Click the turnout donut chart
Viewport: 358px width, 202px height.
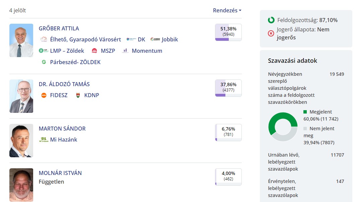(283, 127)
